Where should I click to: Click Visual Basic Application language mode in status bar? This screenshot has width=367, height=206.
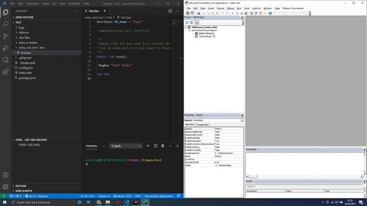click(159, 196)
